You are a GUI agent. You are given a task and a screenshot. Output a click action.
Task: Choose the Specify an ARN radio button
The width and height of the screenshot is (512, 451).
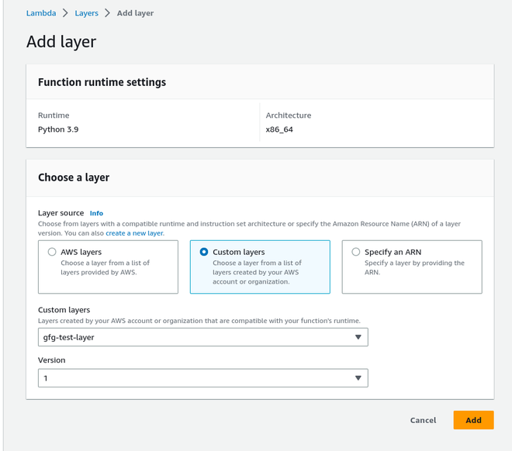(356, 252)
